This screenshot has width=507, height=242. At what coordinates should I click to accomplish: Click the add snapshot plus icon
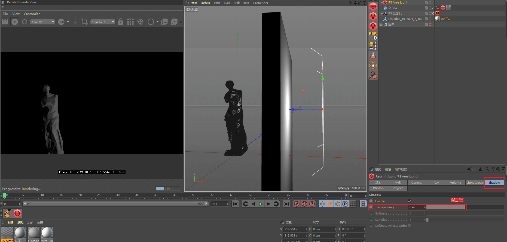pyautogui.click(x=174, y=22)
